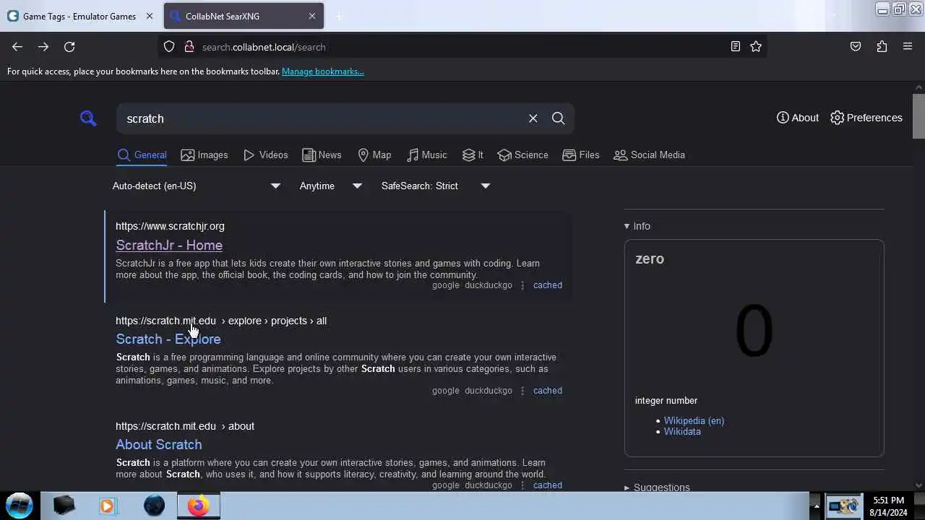Open a new browser tab
925x520 pixels.
[339, 16]
